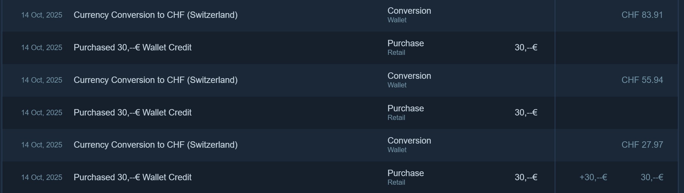Click the date in CHF 83.91 conversion row
The image size is (684, 193).
point(42,15)
